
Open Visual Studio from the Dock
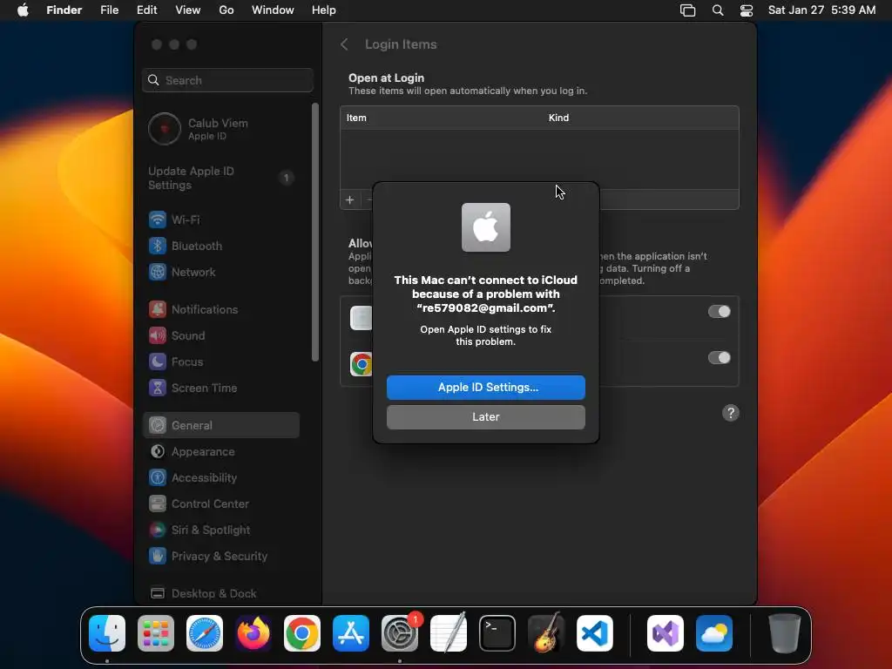point(665,633)
